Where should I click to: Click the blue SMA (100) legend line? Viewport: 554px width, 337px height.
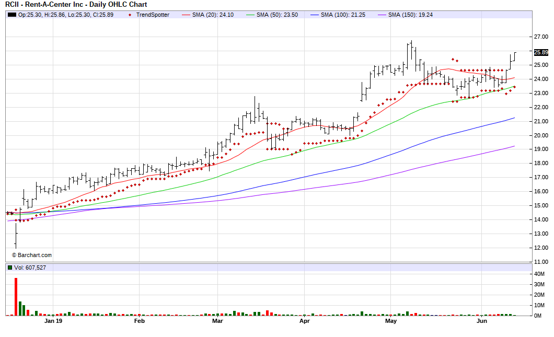coord(315,15)
